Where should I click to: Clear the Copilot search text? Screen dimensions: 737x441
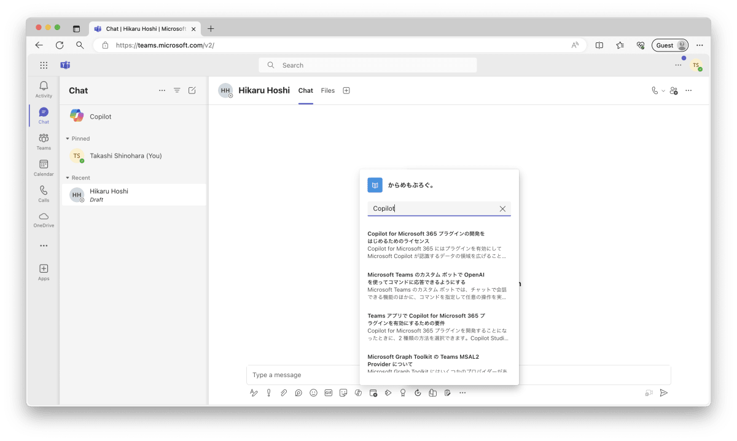click(x=502, y=209)
